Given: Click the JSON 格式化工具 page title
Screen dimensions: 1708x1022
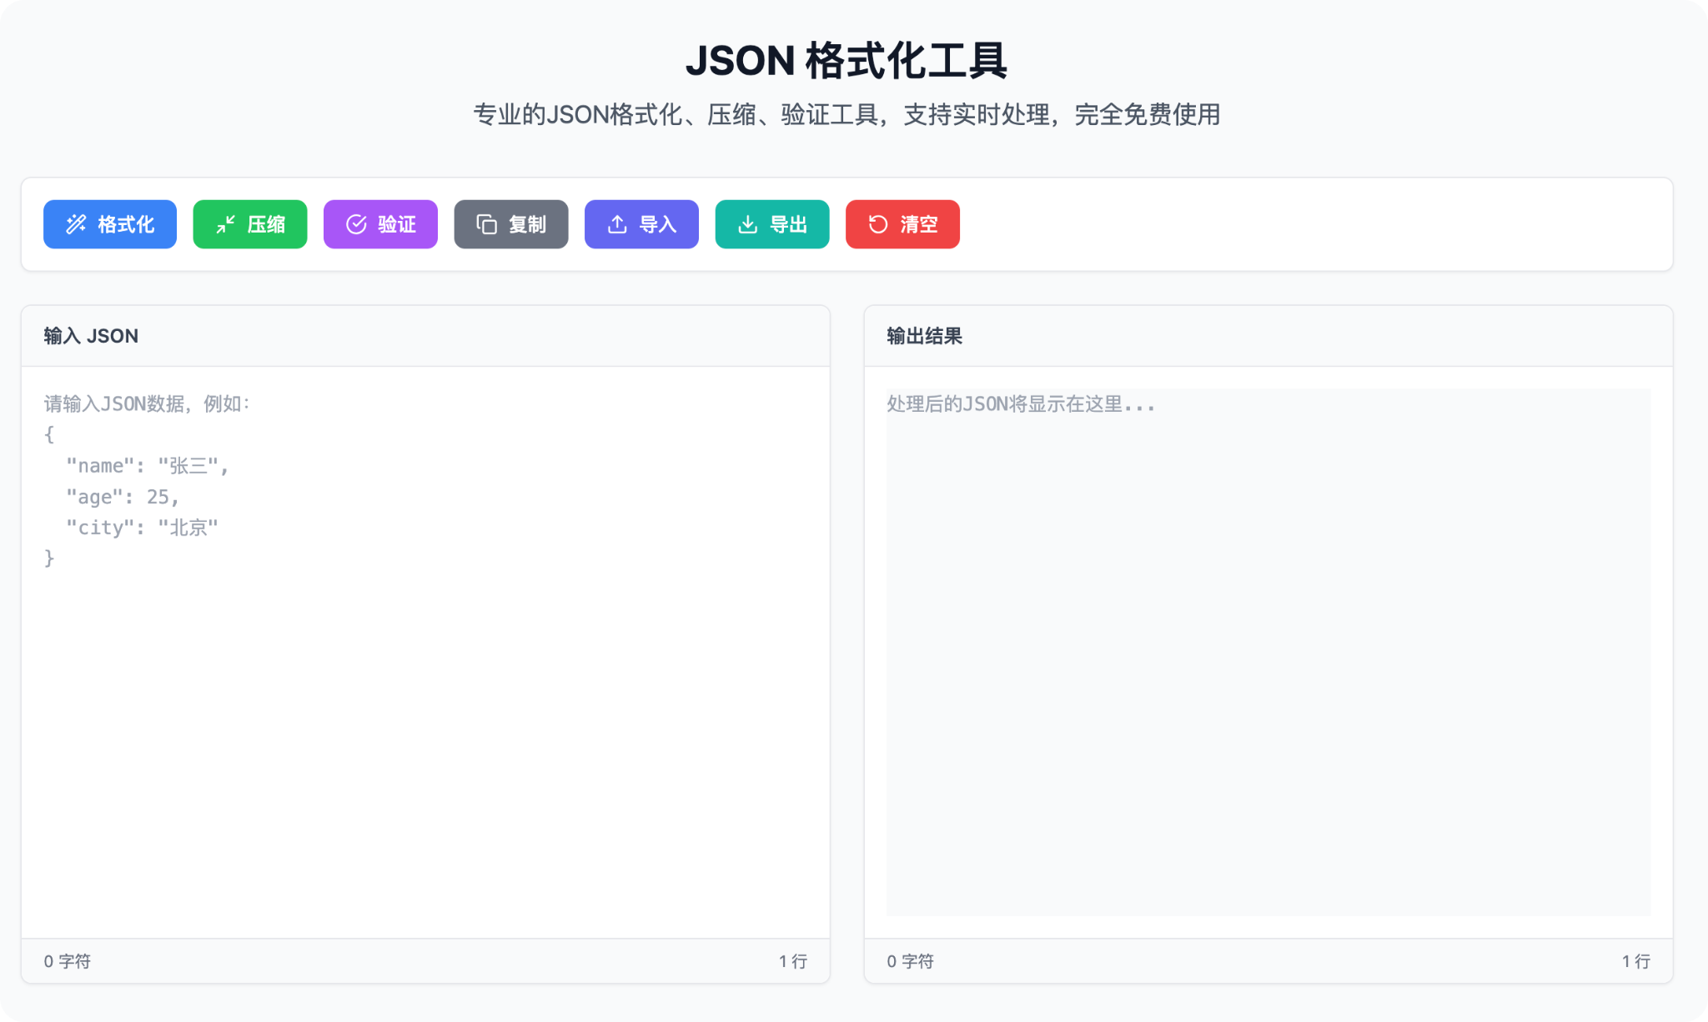Looking at the screenshot, I should (x=846, y=61).
